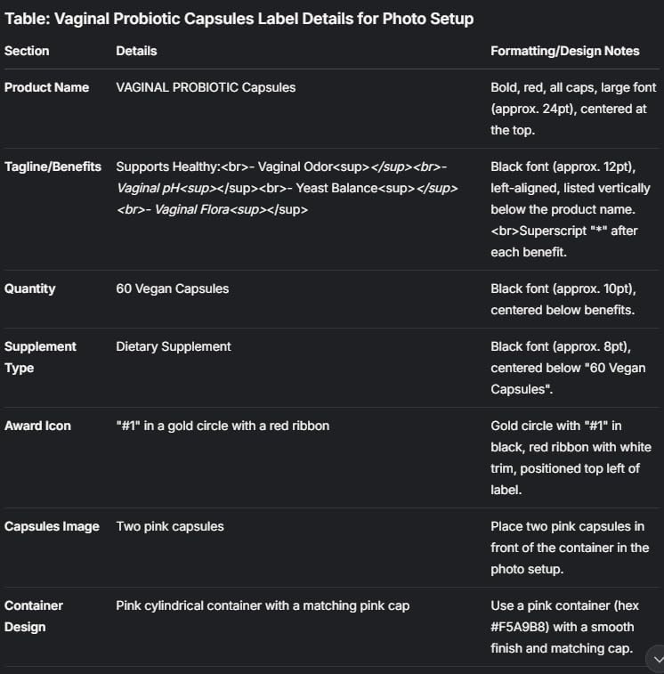Click the Formatting/Design Notes column header
The height and width of the screenshot is (674, 664).
click(564, 51)
